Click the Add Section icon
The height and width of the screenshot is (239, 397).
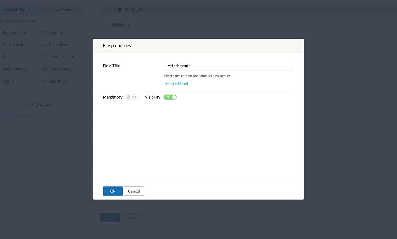click(28, 104)
